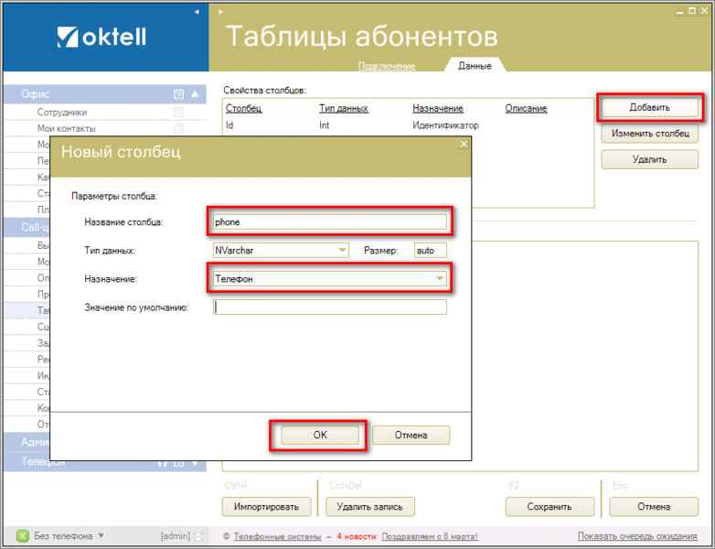Open Тип данных NVarchar dropdown
Image resolution: width=715 pixels, height=549 pixels.
click(342, 250)
